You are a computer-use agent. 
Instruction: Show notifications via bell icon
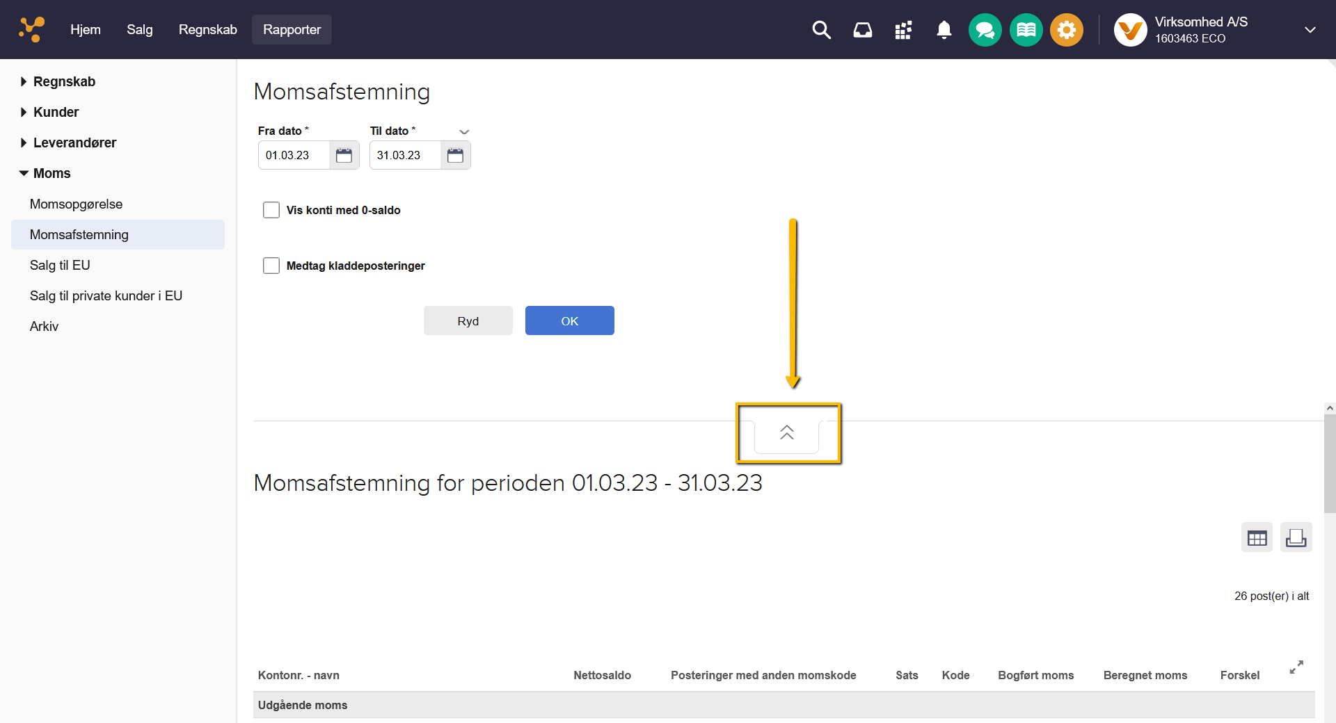944,30
